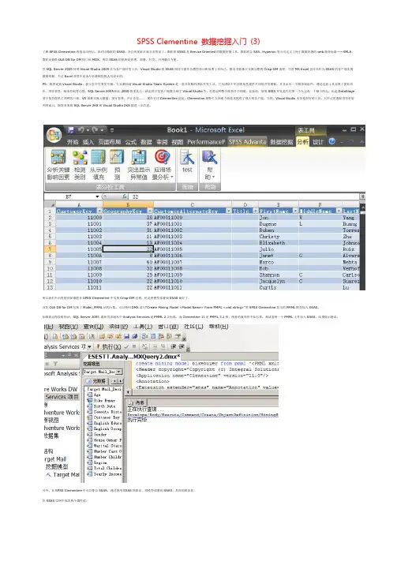This screenshot has height=561, width=397.
Task: Open the 查询(Q) menu in Management Studio
Action: coord(93,327)
